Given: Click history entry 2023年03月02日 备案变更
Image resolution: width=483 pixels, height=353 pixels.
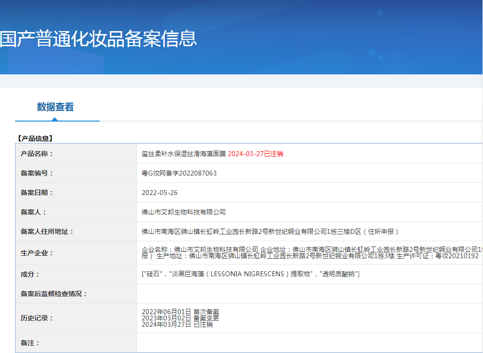Looking at the screenshot, I should [180, 318].
